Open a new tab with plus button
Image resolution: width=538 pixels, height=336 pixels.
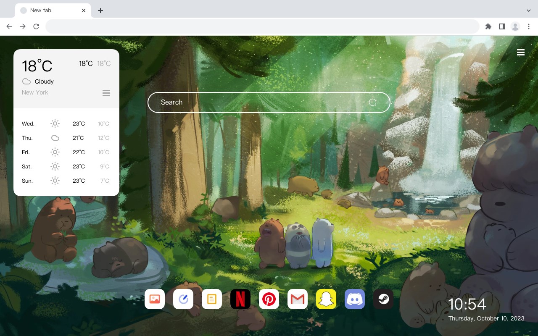(x=100, y=10)
